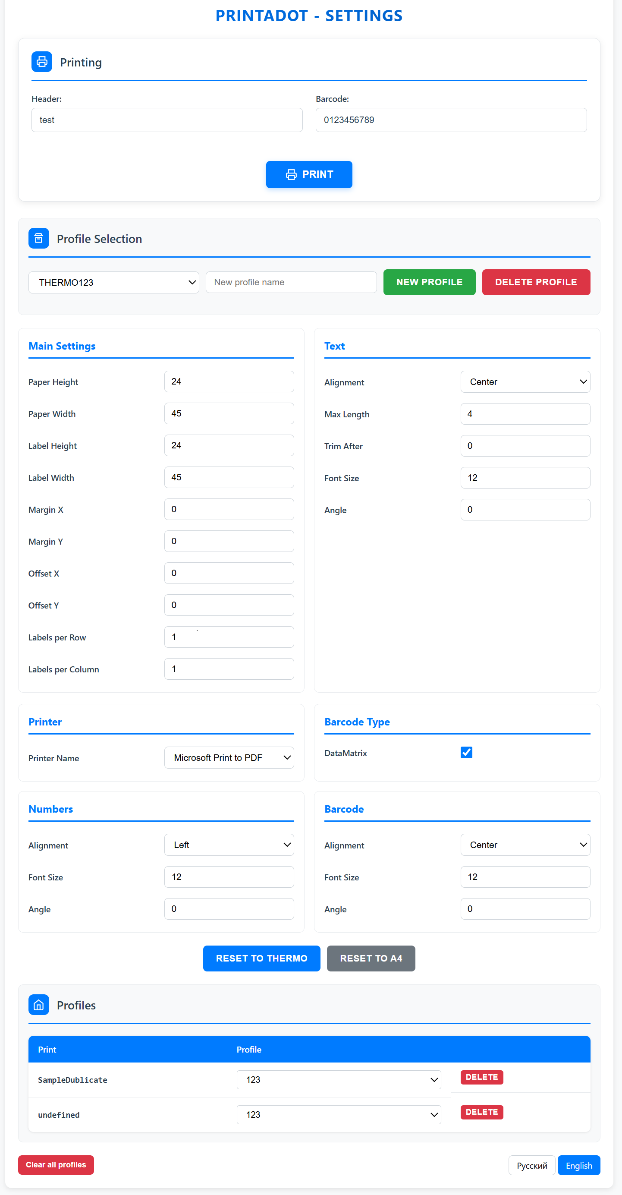Click the PRINTADOT - SETTINGS title
The height and width of the screenshot is (1195, 622).
[309, 16]
